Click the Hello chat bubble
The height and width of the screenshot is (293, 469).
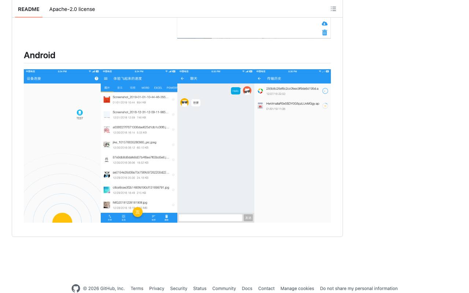236,91
